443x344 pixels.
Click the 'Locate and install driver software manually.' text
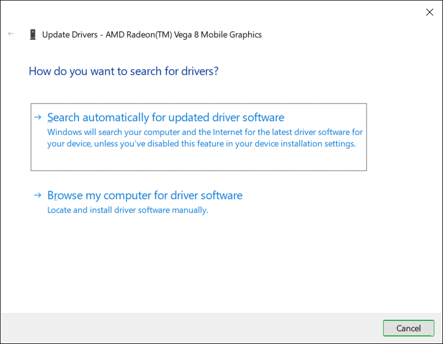point(128,210)
